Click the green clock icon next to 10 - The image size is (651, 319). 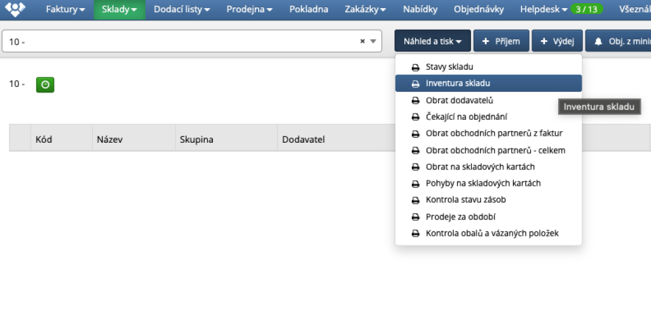click(x=45, y=84)
